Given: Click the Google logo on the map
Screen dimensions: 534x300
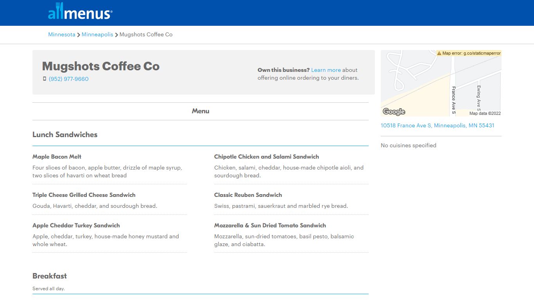Looking at the screenshot, I should click(x=394, y=112).
